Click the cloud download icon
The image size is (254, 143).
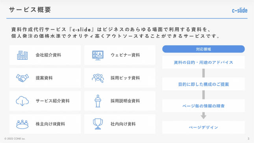point(22,101)
